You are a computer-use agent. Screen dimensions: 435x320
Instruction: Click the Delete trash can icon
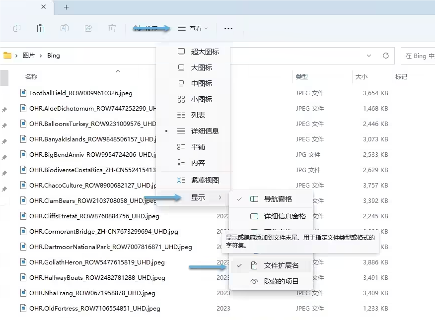tap(112, 28)
